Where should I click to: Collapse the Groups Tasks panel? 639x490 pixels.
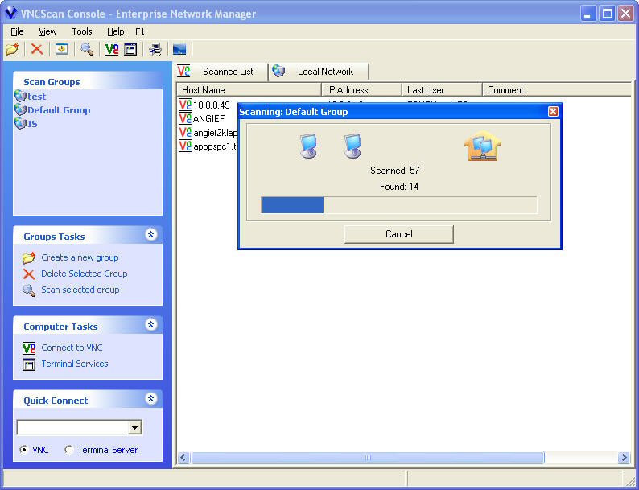click(x=151, y=235)
